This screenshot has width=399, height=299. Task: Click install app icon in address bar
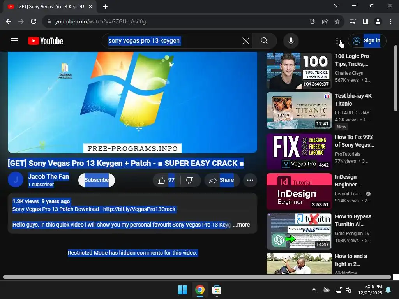312,22
